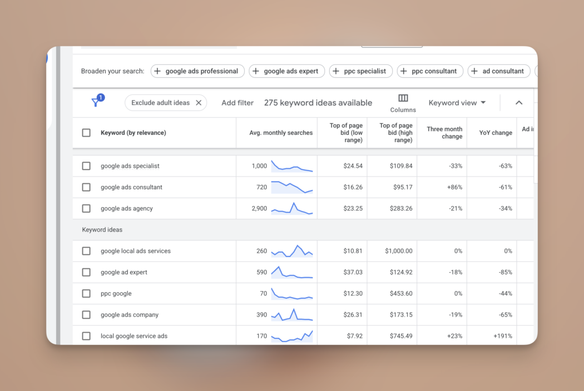
Task: Select the google ads agency checkbox
Action: tap(86, 209)
